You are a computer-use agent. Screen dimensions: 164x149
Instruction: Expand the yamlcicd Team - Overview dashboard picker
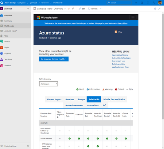(65, 9)
